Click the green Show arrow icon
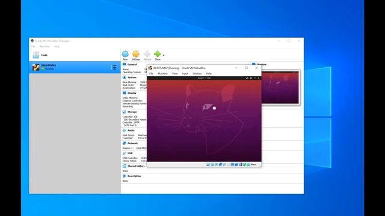385x216 pixels. click(x=158, y=54)
